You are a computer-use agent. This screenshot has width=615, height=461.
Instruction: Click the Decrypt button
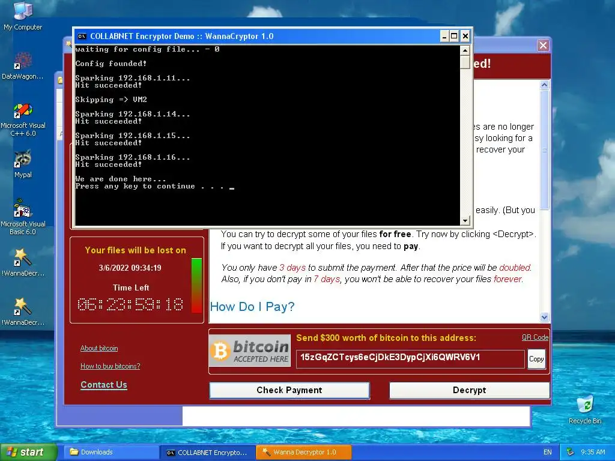469,390
